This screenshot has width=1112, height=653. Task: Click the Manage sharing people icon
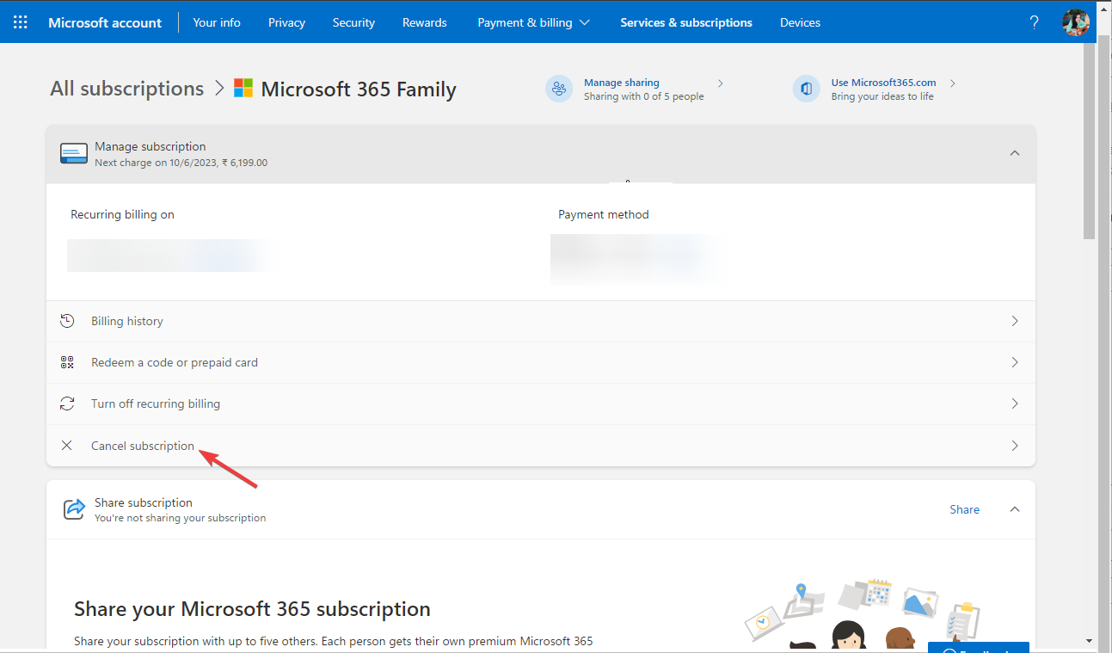click(559, 89)
